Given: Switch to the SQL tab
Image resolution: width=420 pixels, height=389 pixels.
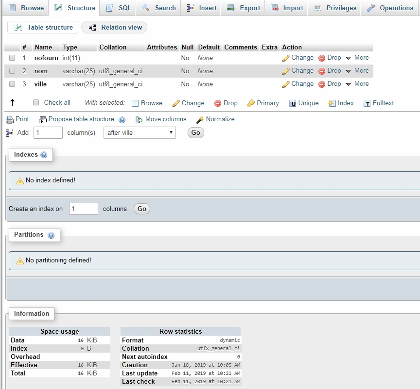Looking at the screenshot, I should [119, 8].
